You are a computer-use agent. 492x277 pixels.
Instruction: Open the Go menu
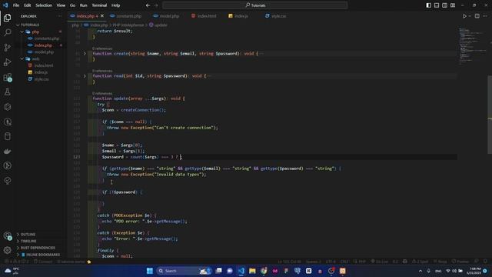(72, 5)
